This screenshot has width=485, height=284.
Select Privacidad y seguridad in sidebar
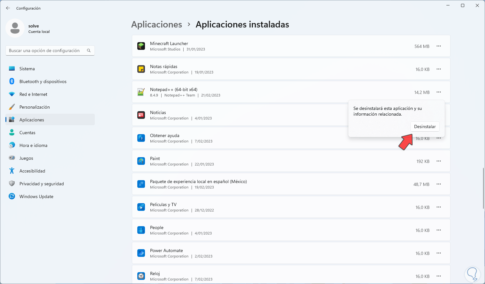[x=42, y=184]
